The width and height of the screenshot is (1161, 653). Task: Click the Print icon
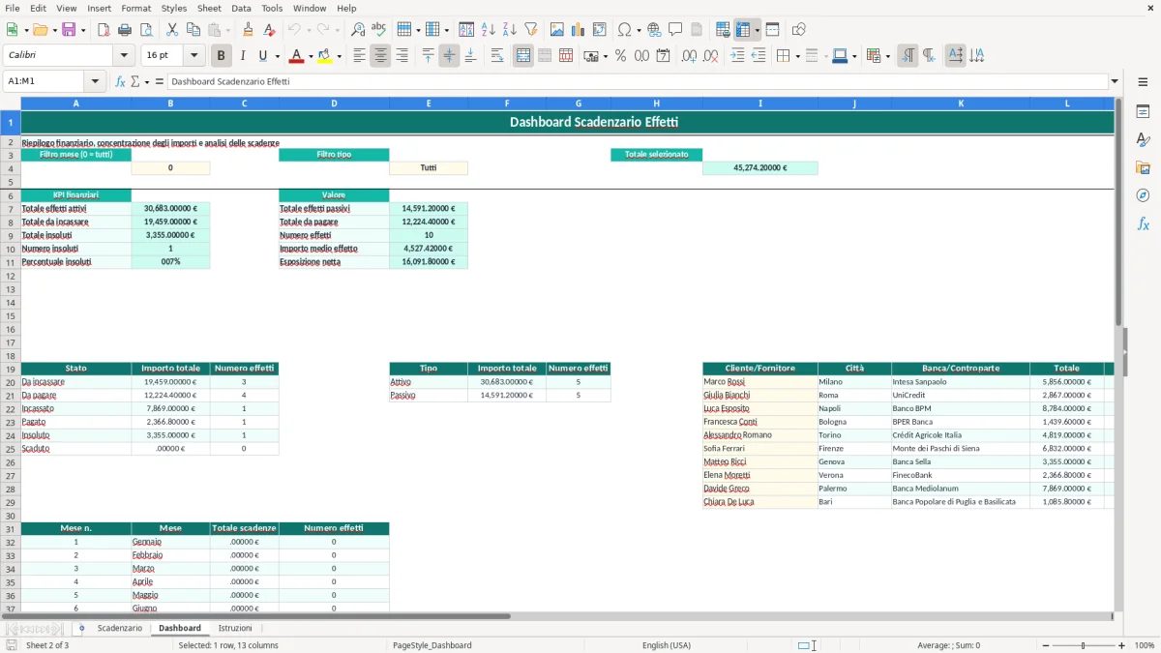click(125, 30)
